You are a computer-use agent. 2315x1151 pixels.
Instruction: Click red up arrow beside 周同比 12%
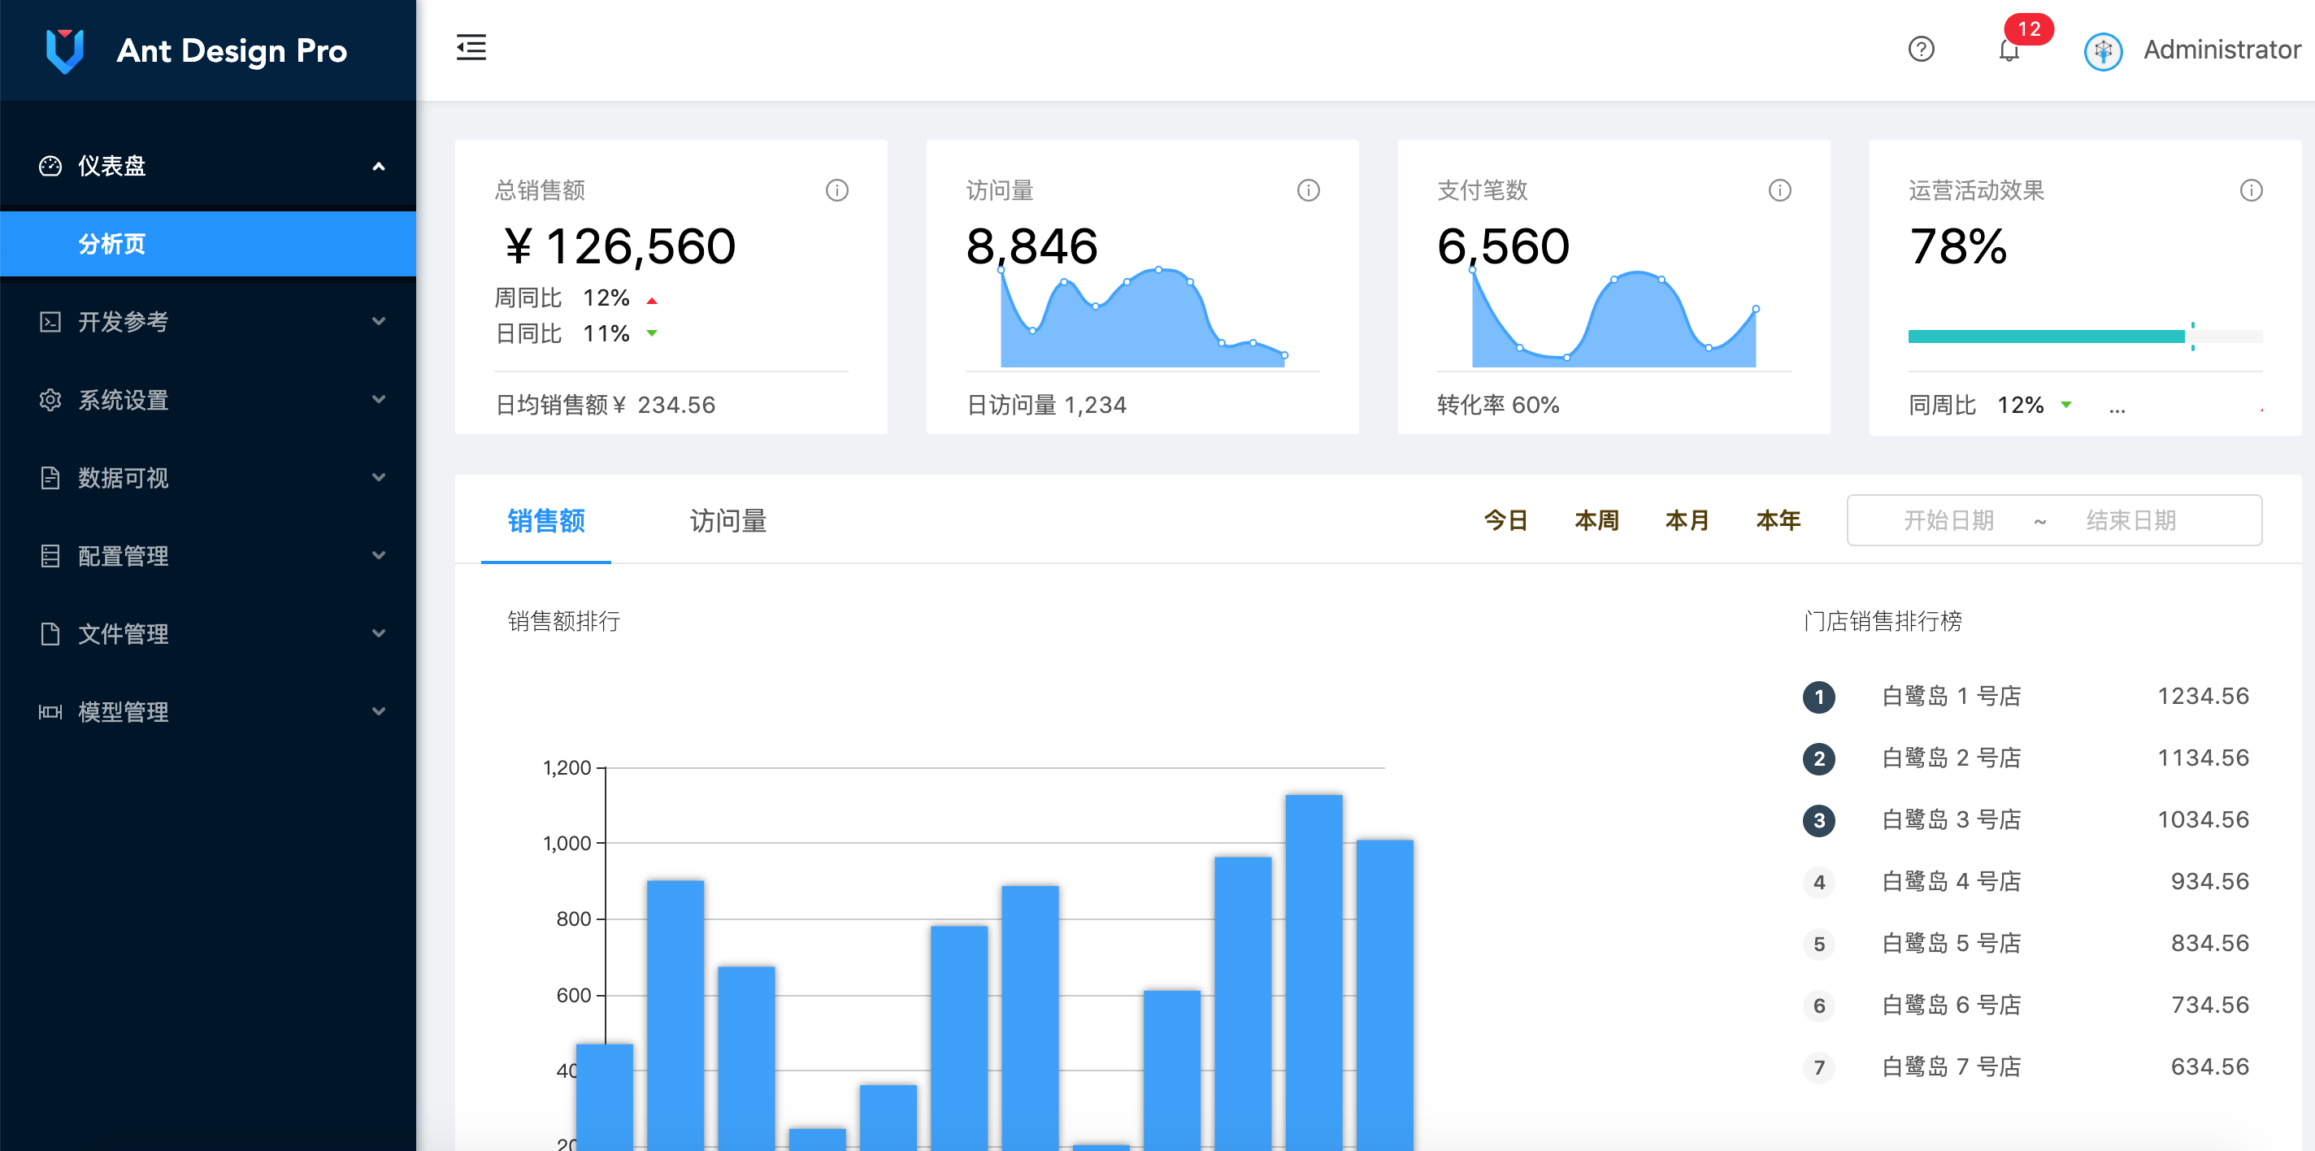[652, 300]
